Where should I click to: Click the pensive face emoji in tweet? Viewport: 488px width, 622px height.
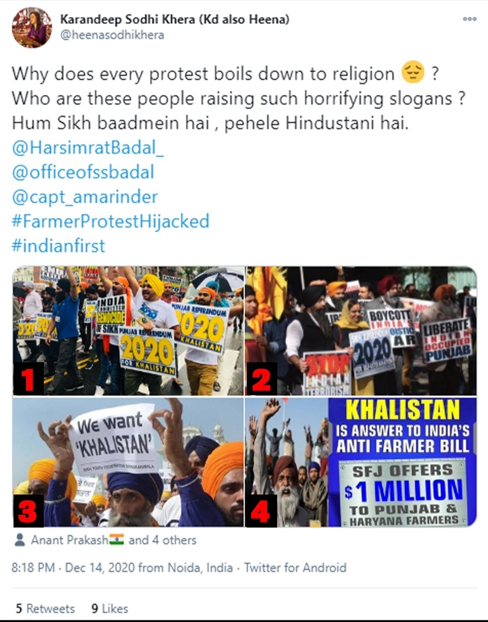point(413,73)
